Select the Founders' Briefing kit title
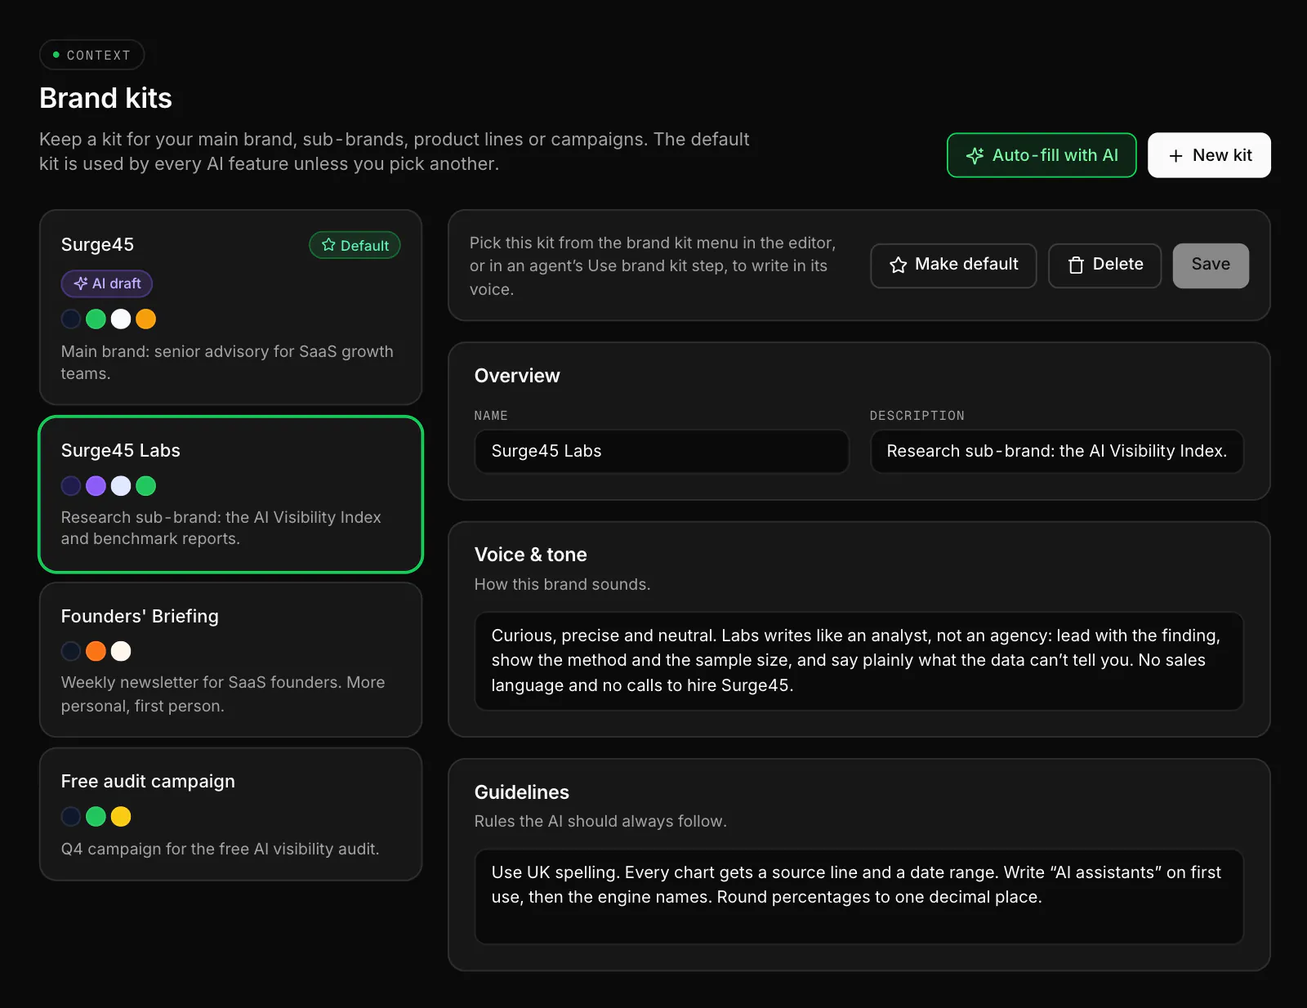Image resolution: width=1307 pixels, height=1008 pixels. 140,616
